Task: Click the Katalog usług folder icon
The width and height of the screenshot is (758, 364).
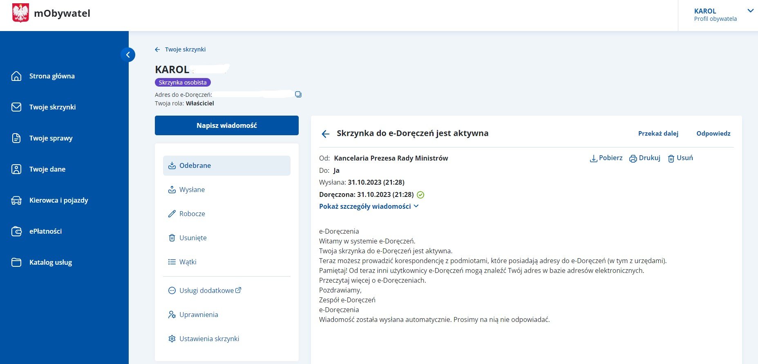Action: 16,262
